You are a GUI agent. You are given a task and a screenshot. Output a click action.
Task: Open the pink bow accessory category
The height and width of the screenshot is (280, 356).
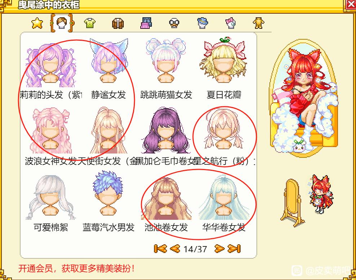[x=230, y=23]
